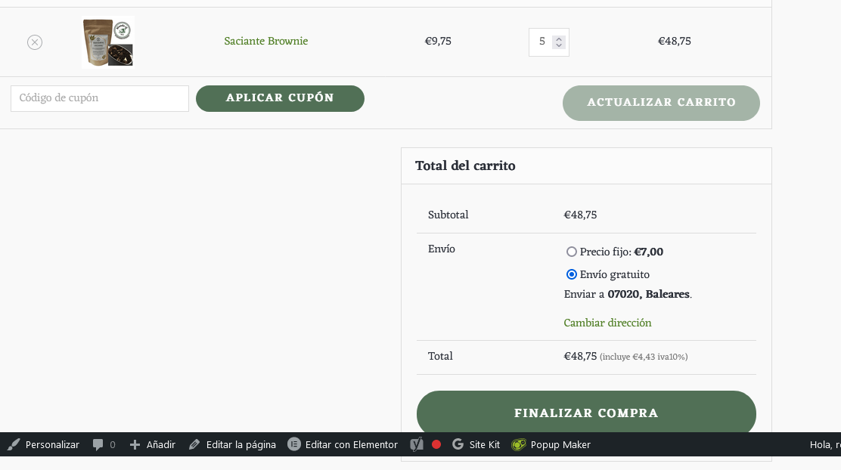Remove Saciante Brownie from the cart

[x=35, y=42]
